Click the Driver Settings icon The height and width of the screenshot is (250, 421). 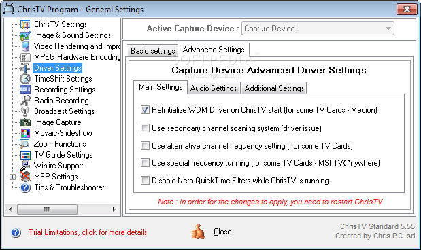pos(25,68)
